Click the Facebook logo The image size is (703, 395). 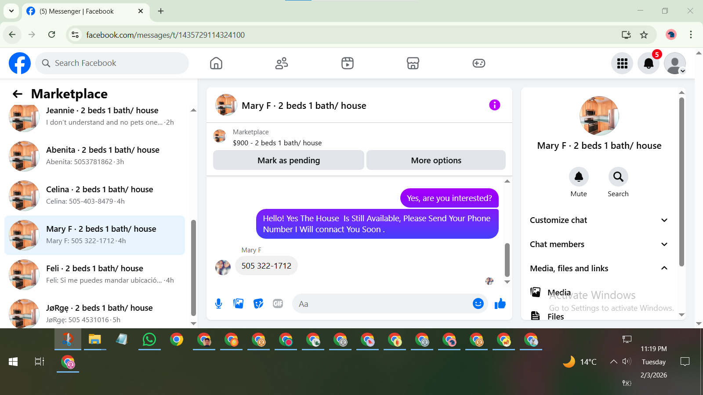point(20,63)
